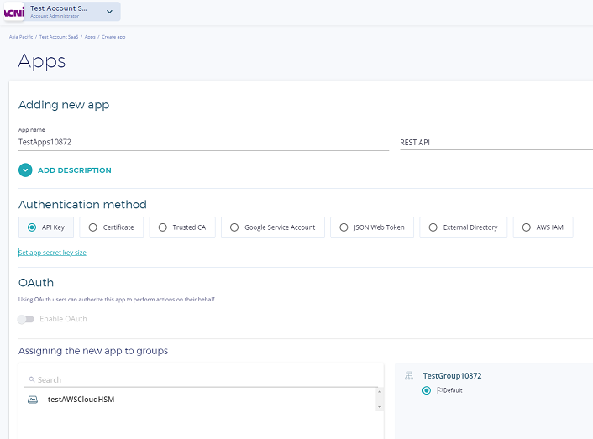Open the REST API interface dropdown
This screenshot has width=593, height=439.
click(496, 143)
